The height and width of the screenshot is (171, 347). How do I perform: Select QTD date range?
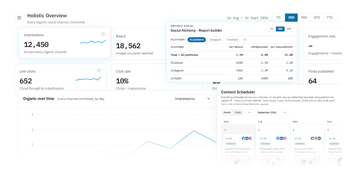pos(317,17)
